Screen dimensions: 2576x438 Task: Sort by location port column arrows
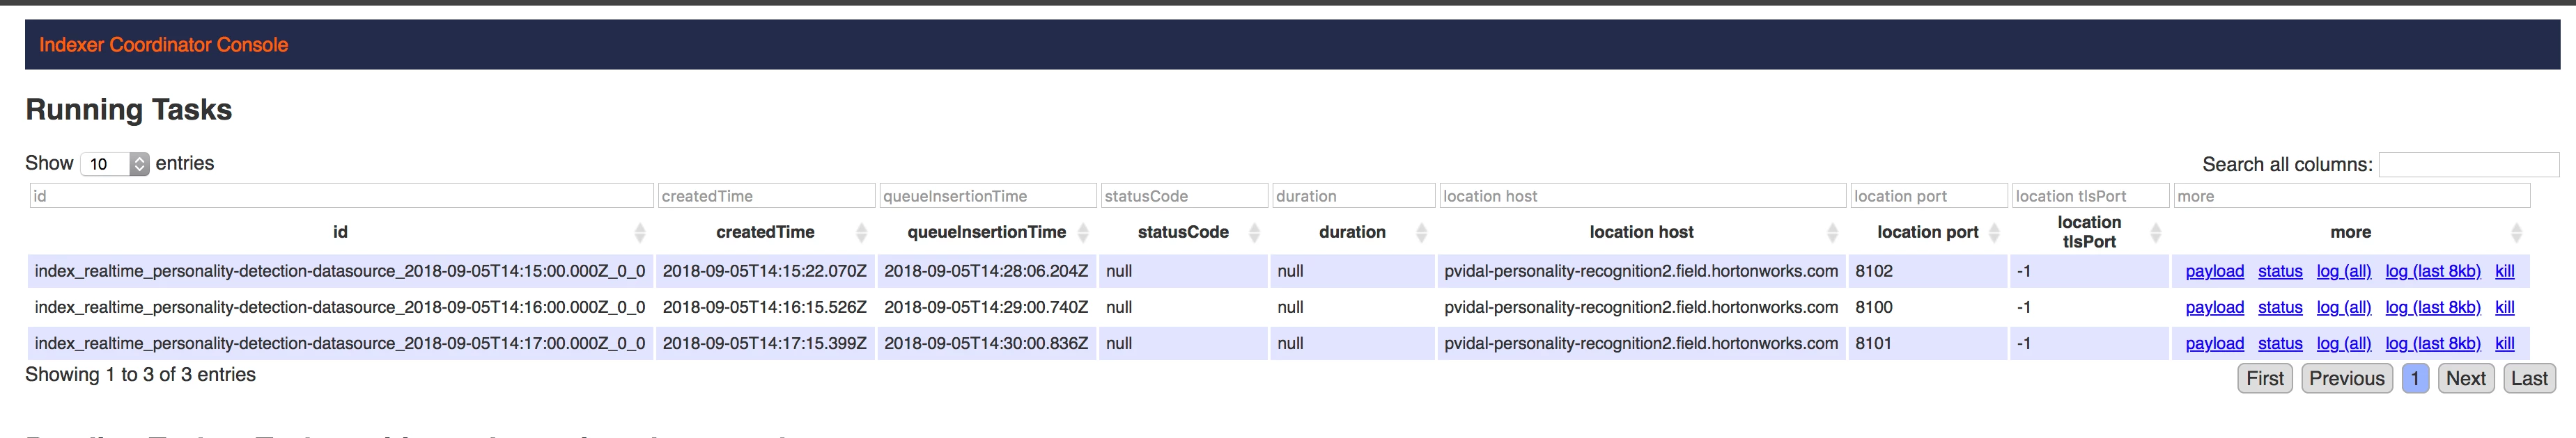(1994, 232)
